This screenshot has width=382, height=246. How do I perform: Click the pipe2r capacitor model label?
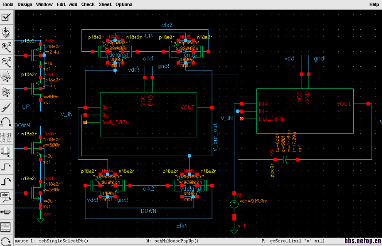272,170
